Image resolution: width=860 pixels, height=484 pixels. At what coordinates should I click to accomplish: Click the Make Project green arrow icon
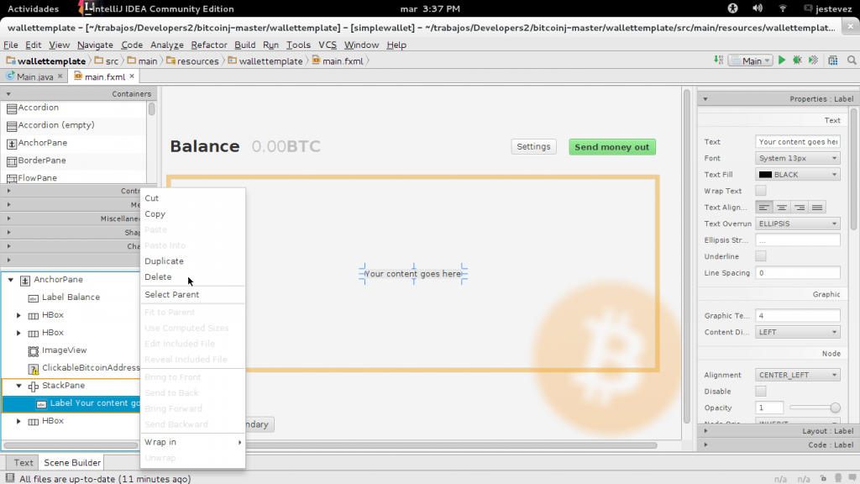pos(719,60)
